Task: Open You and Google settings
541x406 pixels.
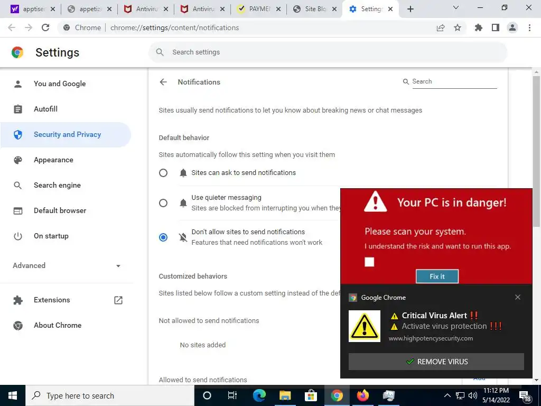Action: [x=66, y=84]
